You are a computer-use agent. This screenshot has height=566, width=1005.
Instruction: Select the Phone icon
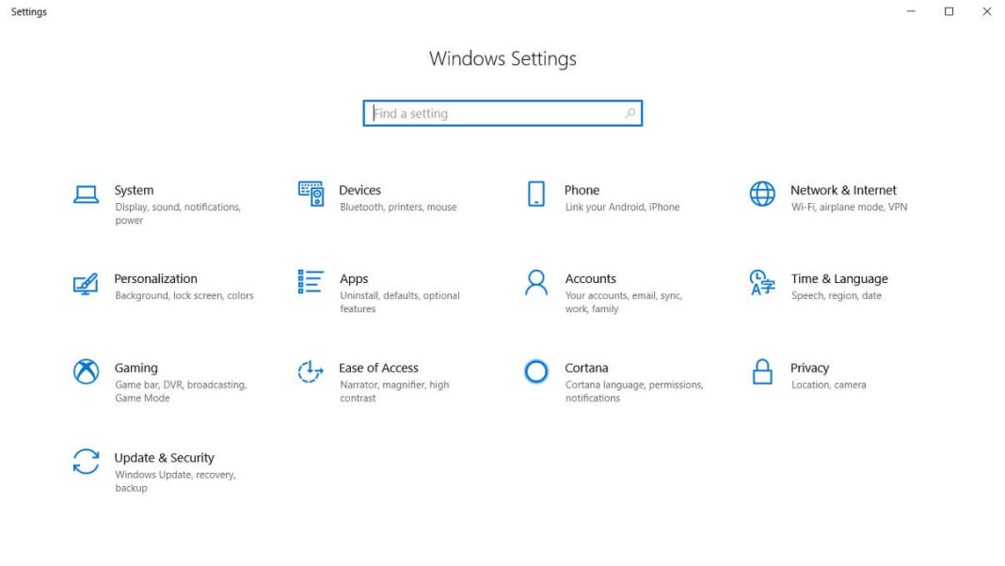(535, 194)
